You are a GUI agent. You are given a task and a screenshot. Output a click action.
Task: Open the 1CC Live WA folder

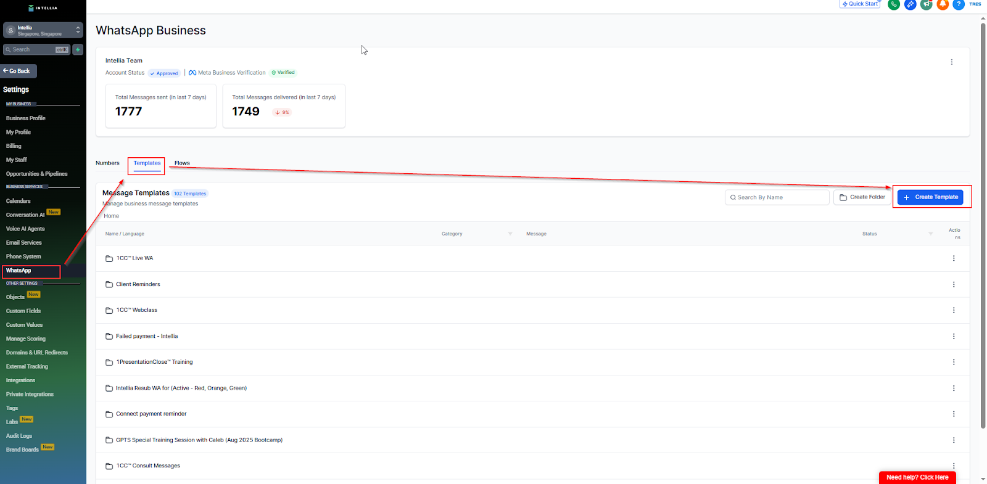(x=134, y=258)
